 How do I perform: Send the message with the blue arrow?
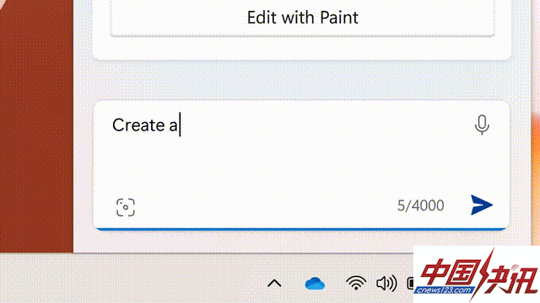[x=482, y=205]
